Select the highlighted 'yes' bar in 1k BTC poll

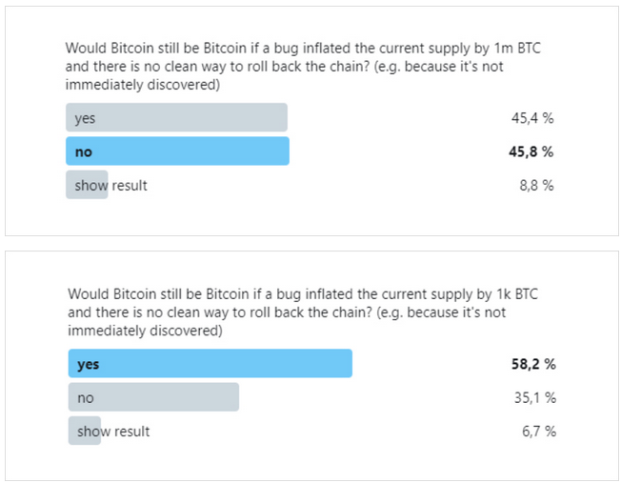[210, 363]
